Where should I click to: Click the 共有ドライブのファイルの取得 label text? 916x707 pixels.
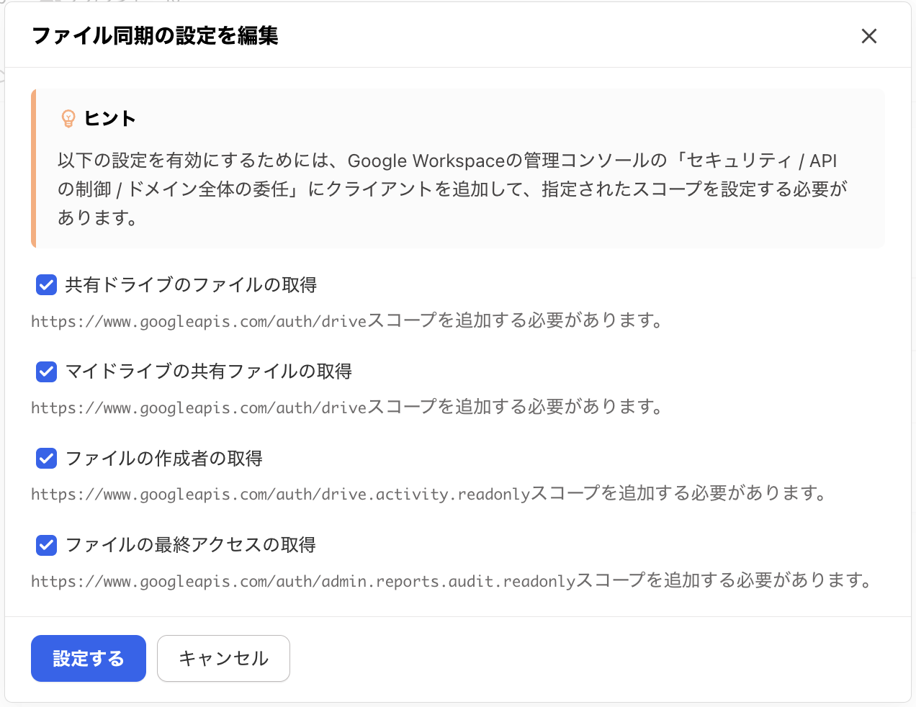pyautogui.click(x=191, y=285)
